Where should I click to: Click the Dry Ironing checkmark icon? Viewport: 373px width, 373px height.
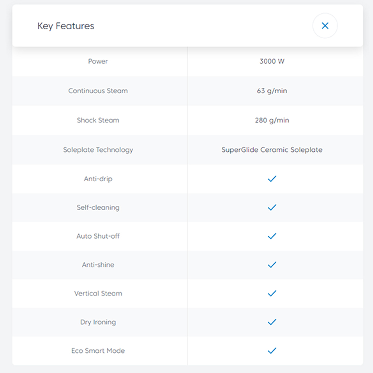pyautogui.click(x=272, y=322)
